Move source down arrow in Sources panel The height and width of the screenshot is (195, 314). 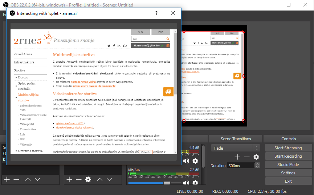tap(109, 179)
